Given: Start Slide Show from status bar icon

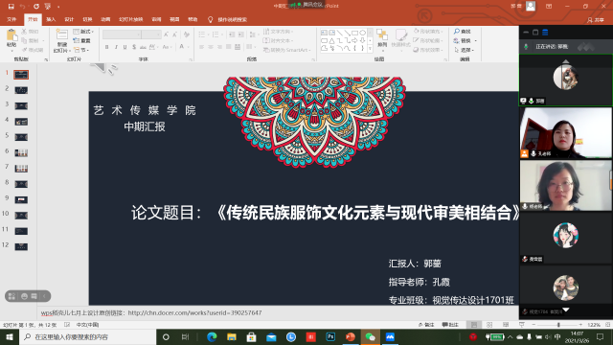Looking at the screenshot, I should click(521, 325).
